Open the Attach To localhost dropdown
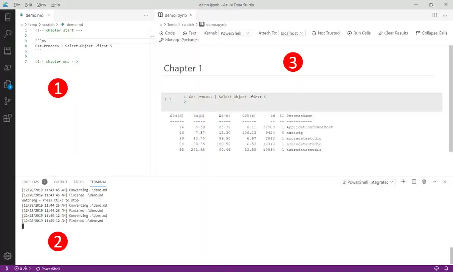Viewport: 453px width, 272px height. [292, 33]
